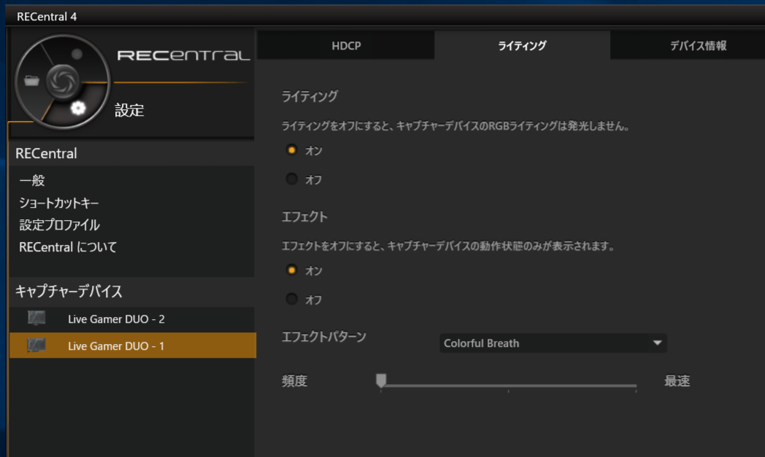The image size is (765, 457).
Task: Enable effect オン radio button
Action: [292, 270]
